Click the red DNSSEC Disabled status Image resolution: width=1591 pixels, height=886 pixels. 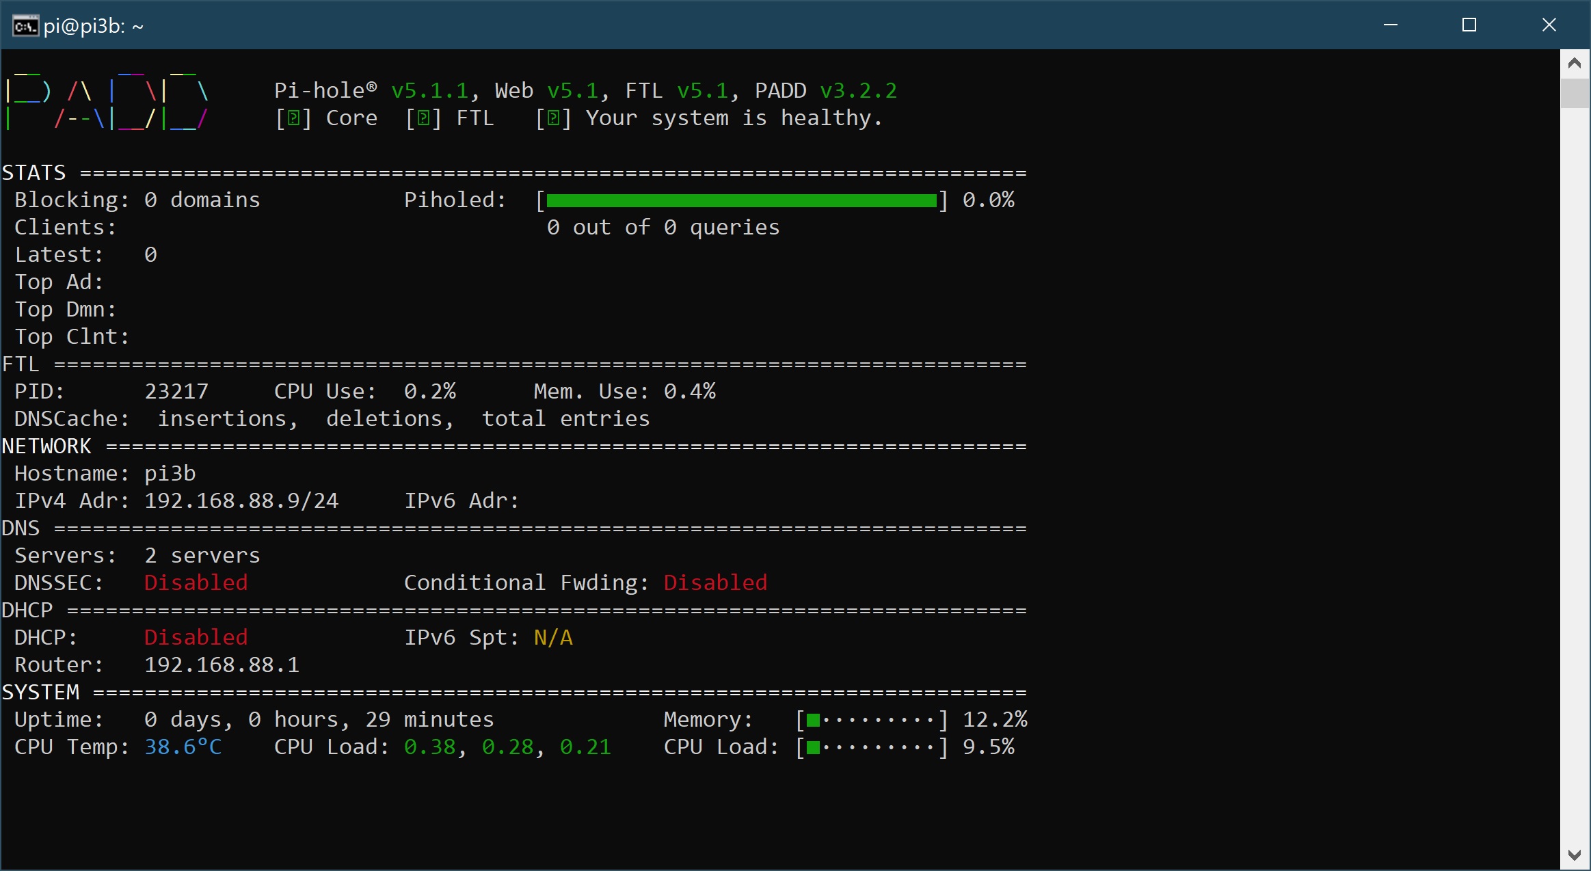(196, 583)
